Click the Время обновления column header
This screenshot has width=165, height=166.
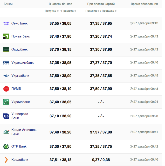coord(144,4)
